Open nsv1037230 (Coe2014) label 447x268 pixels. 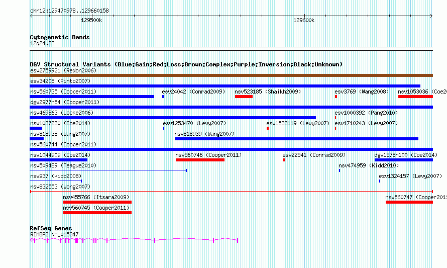(60, 123)
